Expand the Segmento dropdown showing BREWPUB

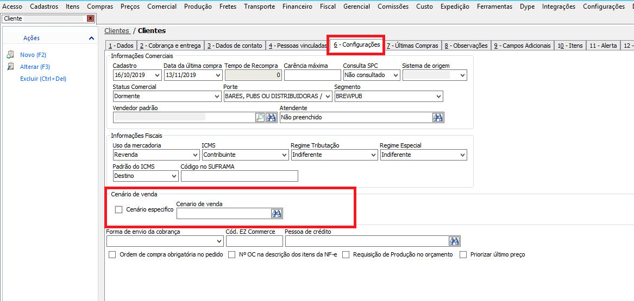pyautogui.click(x=439, y=97)
